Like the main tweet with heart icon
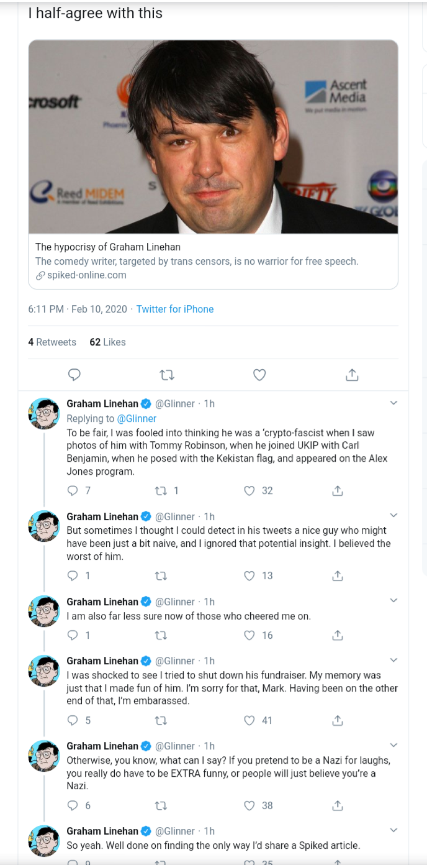 259,375
